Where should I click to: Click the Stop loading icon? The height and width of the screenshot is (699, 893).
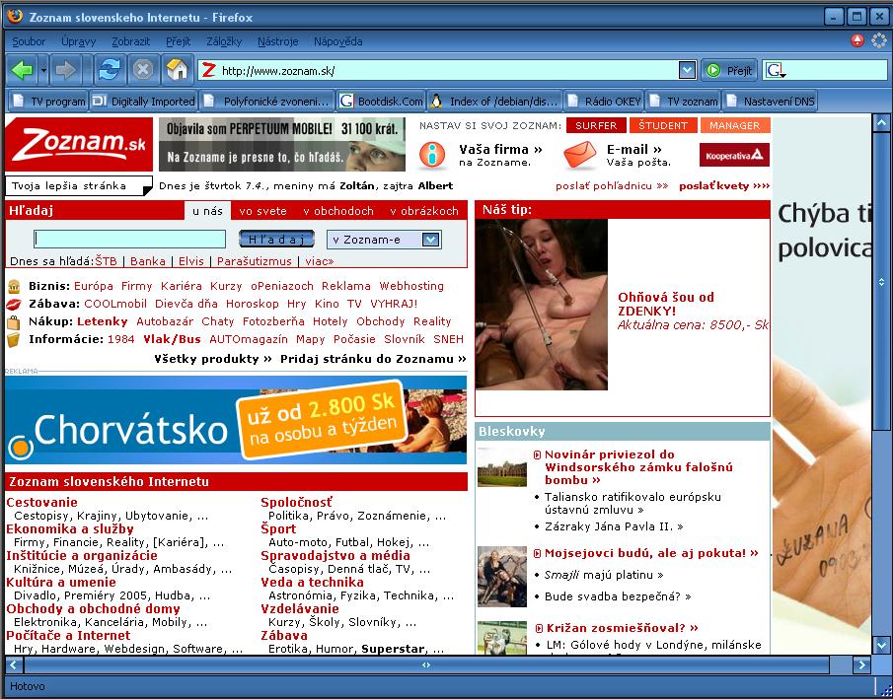coord(143,70)
